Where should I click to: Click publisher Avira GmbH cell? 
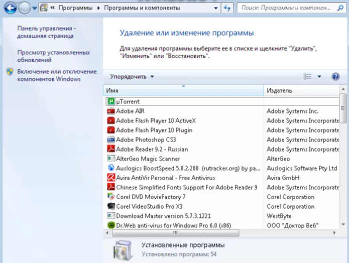[x=283, y=178]
